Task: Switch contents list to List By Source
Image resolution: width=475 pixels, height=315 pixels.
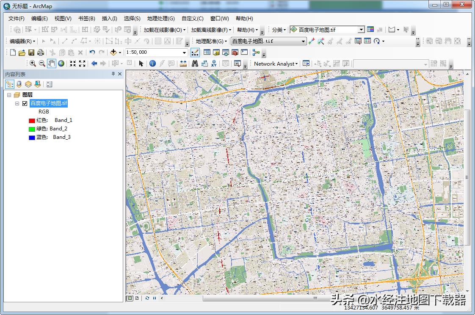Action: (x=19, y=84)
